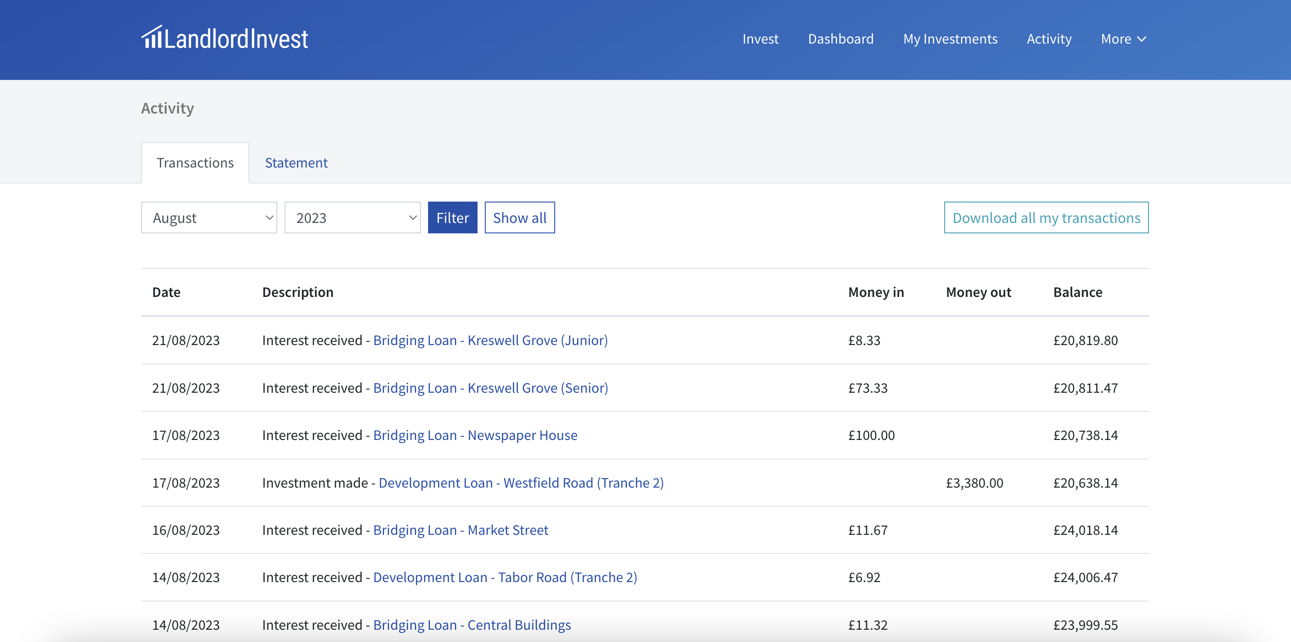Viewport: 1291px width, 642px height.
Task: Click the Date column header
Action: 167,292
